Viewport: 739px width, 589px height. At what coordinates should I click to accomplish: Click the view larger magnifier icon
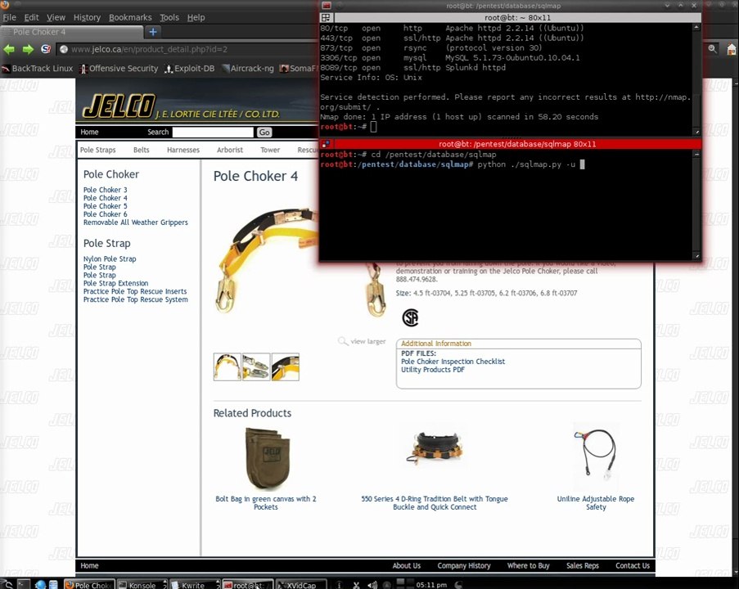point(343,340)
